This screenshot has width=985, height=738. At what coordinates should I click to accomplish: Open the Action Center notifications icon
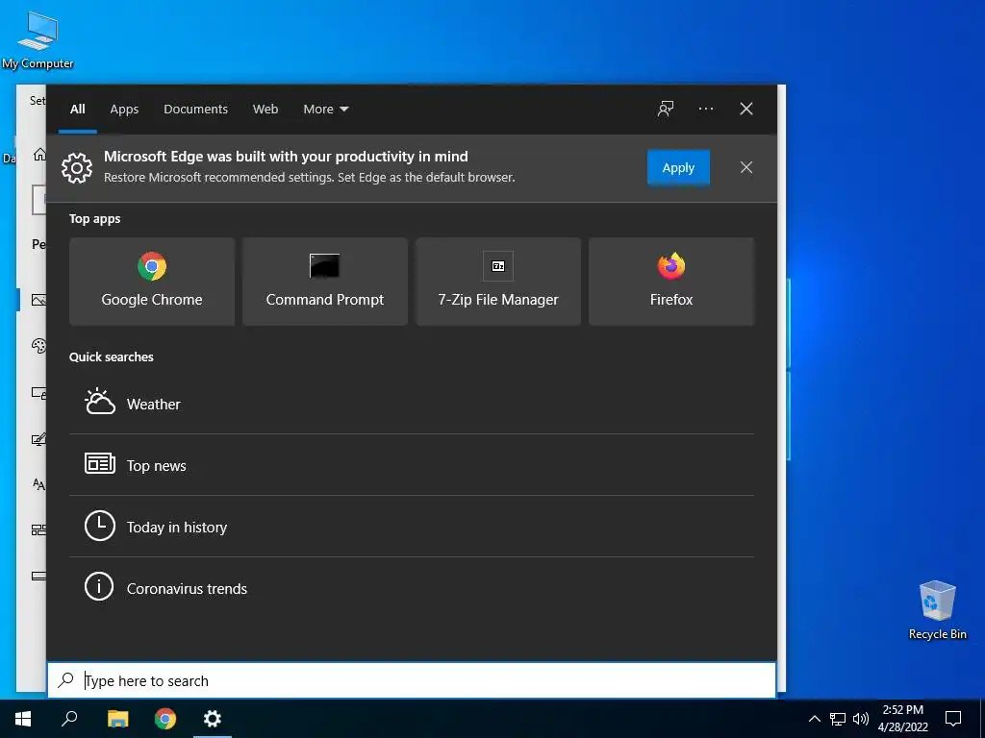pos(953,719)
